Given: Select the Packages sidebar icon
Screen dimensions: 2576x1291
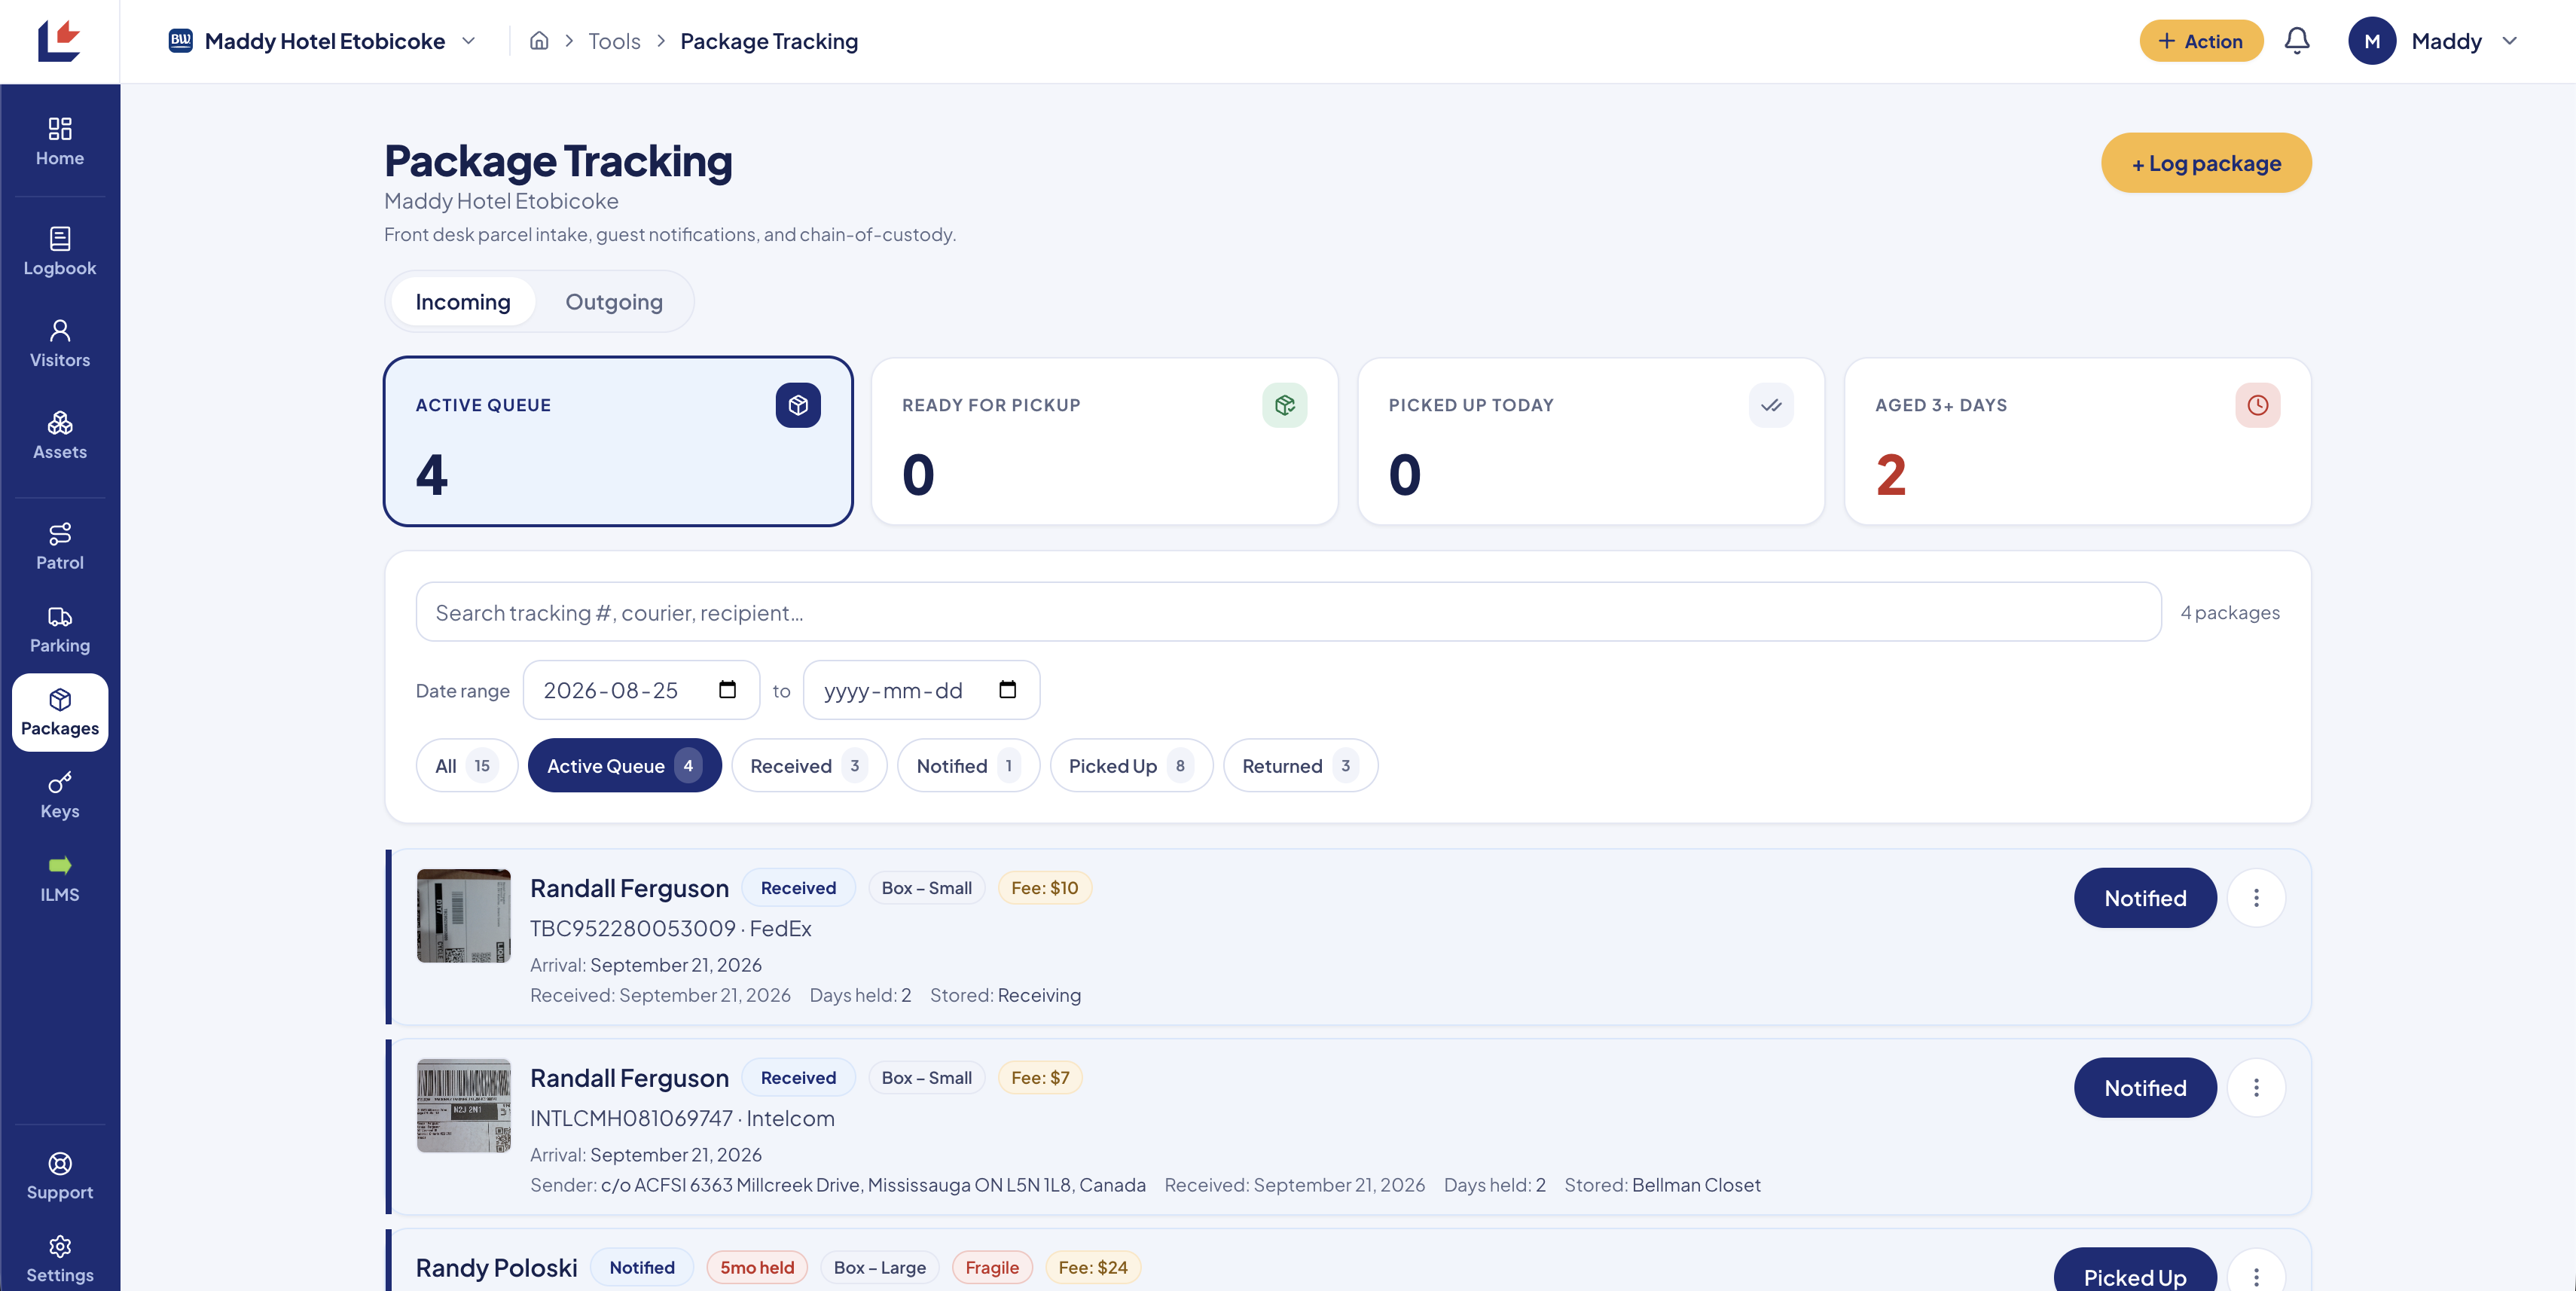Looking at the screenshot, I should [x=60, y=712].
